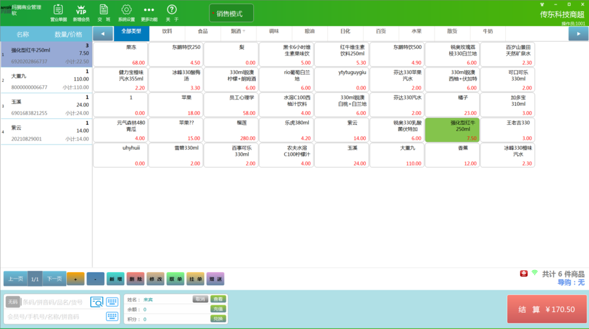
Task: Click the purple 赠送 gift button
Action: pyautogui.click(x=215, y=279)
